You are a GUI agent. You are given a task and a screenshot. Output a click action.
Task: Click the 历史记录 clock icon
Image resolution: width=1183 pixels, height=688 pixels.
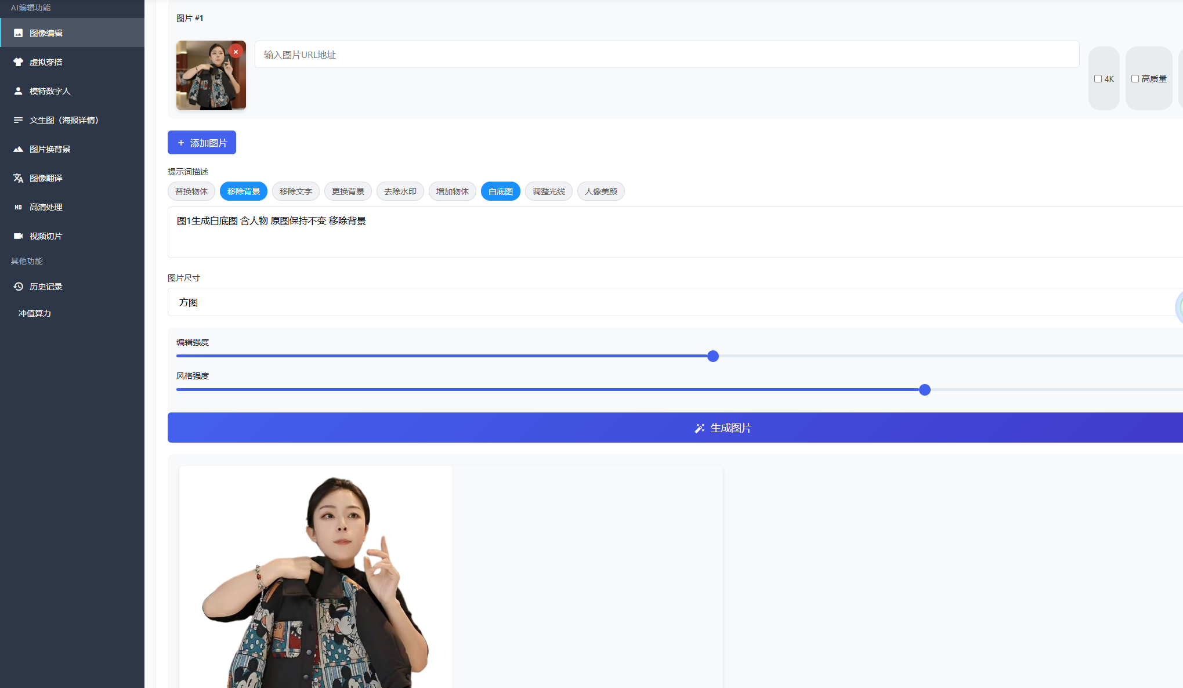(x=19, y=287)
